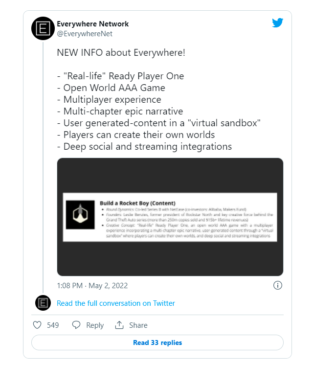313x365 pixels.
Task: Click the 549 likes count
Action: (x=53, y=325)
